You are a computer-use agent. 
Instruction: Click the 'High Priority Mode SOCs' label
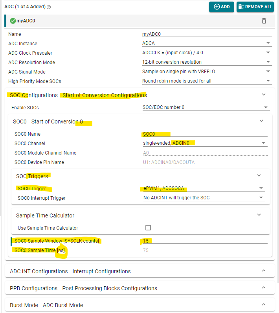coord(35,81)
